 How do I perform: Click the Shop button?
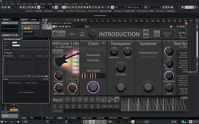[62, 34]
